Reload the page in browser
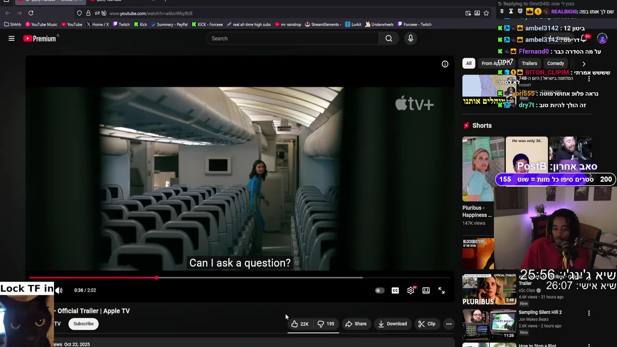The width and height of the screenshot is (617, 347). pos(31,13)
